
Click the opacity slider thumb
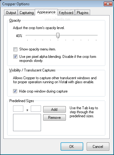58,36
